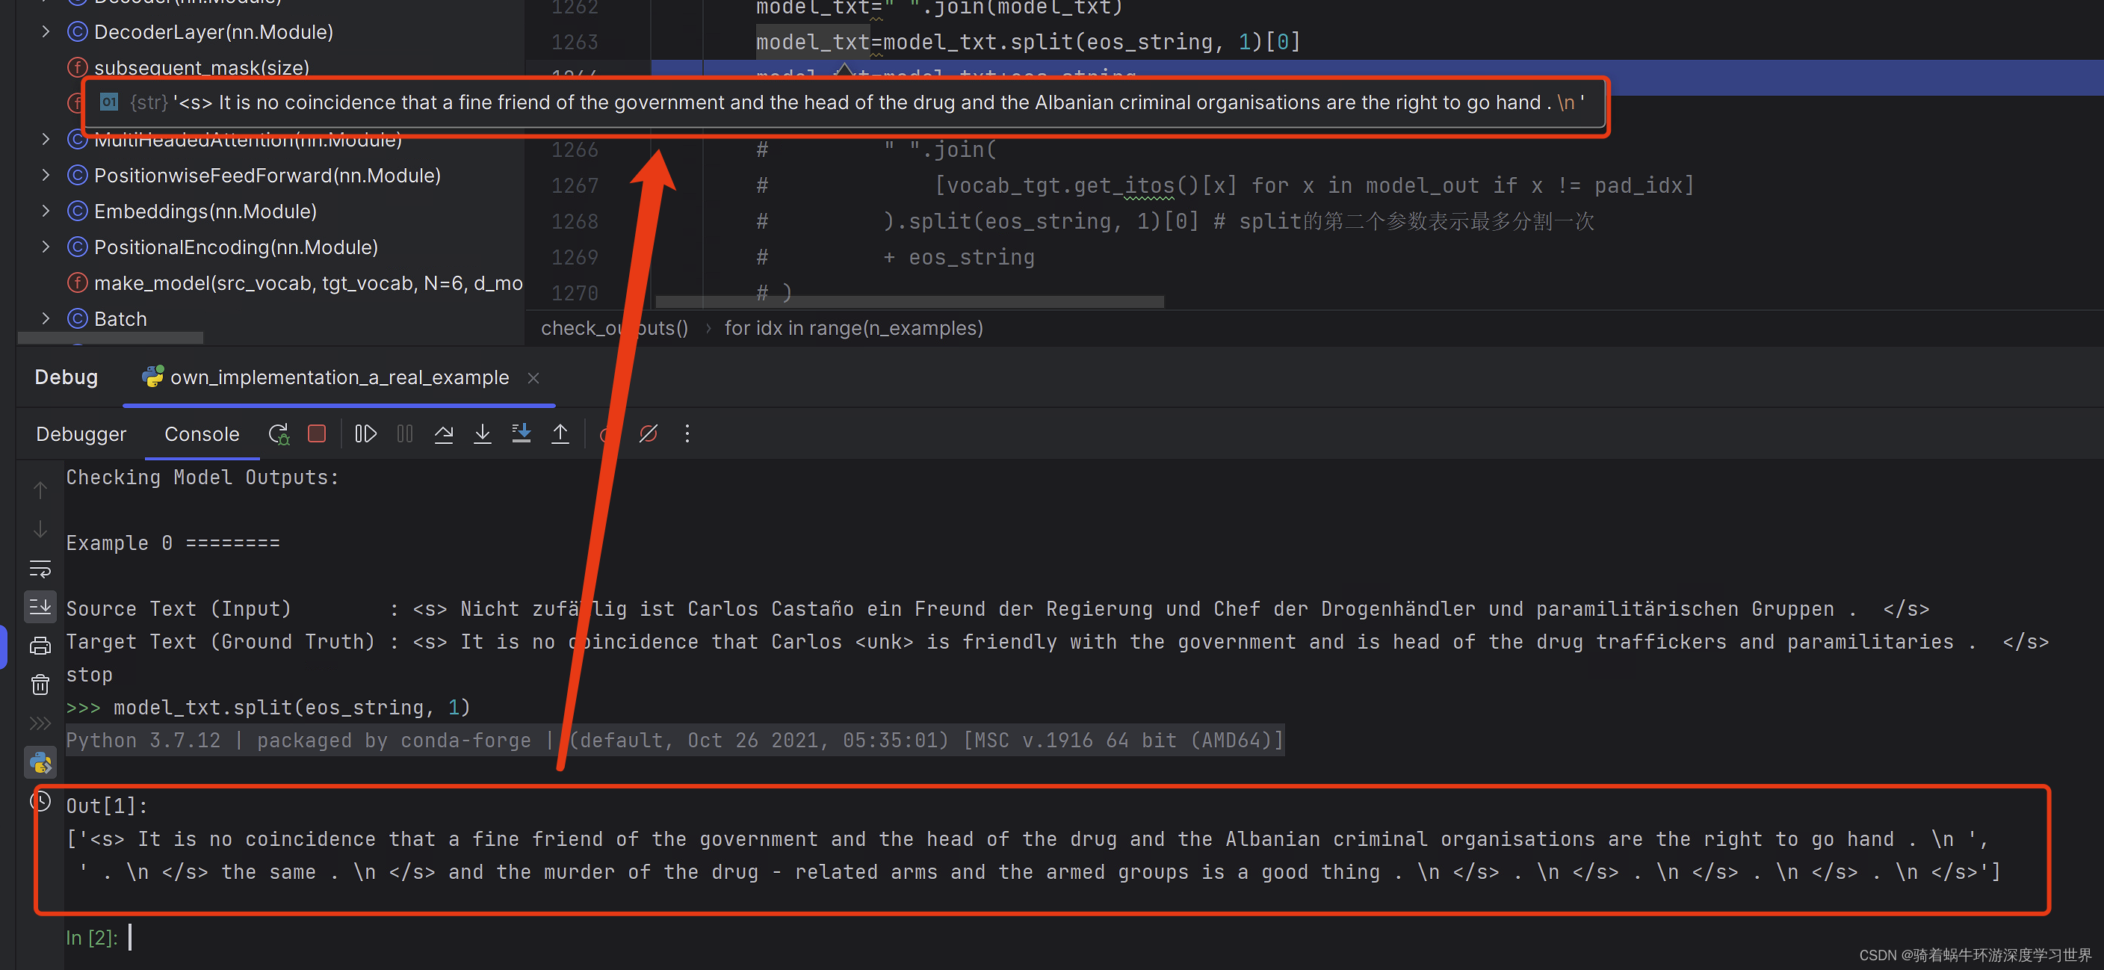Expand Embeddings(nn.Module) node
The width and height of the screenshot is (2104, 970).
click(46, 211)
